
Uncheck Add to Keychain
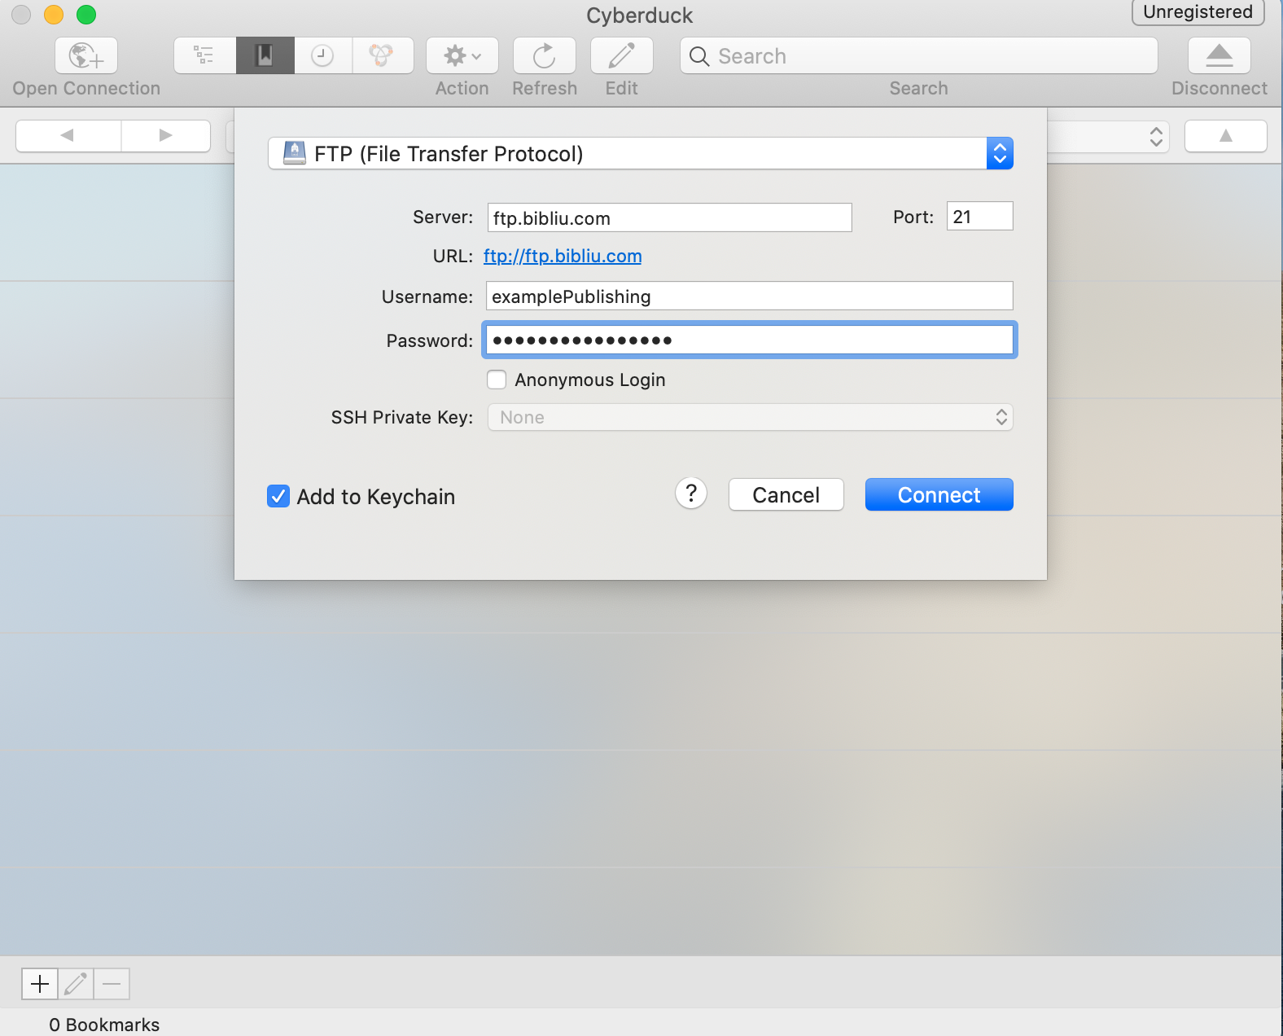[x=278, y=496]
